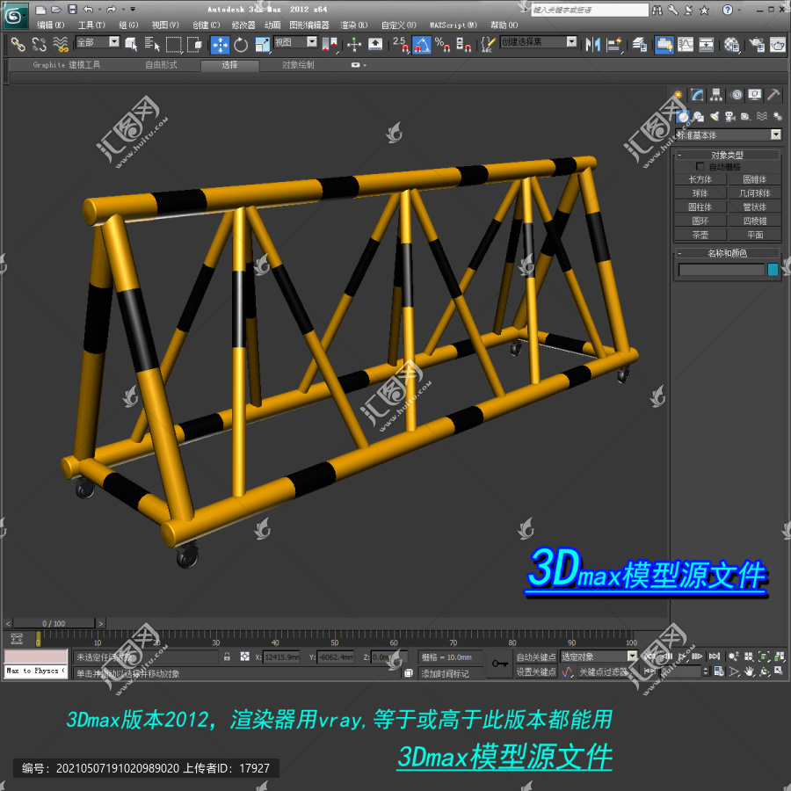Toggle the Selection Lock padlock icon
This screenshot has width=791, height=791.
click(x=227, y=657)
